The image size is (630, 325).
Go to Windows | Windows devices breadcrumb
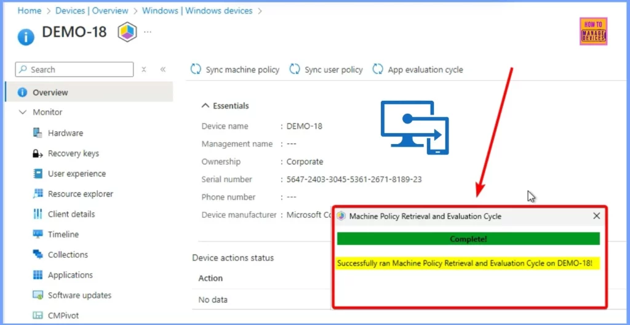[197, 11]
